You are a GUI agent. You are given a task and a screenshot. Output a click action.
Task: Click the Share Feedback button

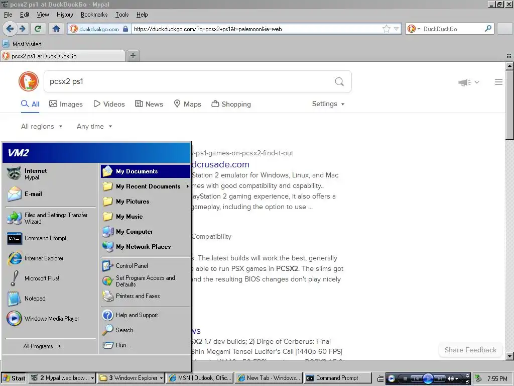pyautogui.click(x=470, y=350)
